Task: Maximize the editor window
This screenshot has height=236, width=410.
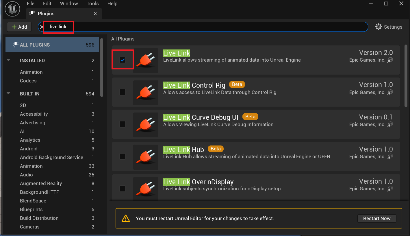Action: tap(386, 3)
